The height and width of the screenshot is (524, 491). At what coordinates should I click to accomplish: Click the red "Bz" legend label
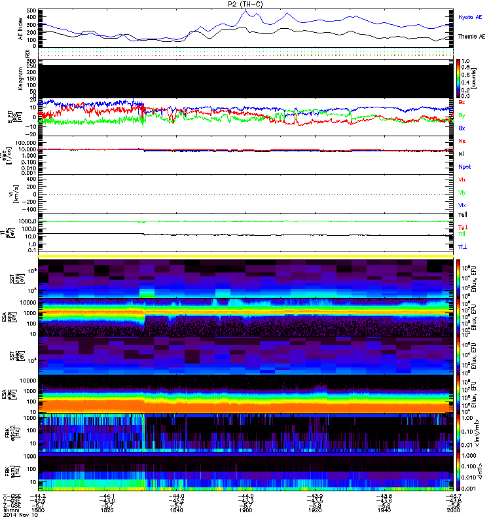462,102
